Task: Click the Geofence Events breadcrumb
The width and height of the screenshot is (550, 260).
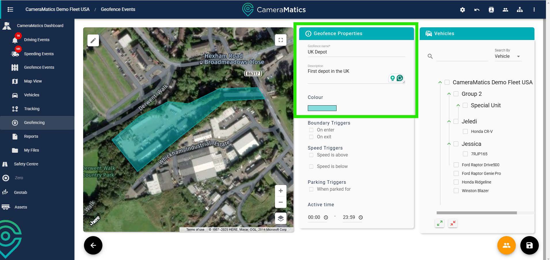Action: tap(118, 9)
